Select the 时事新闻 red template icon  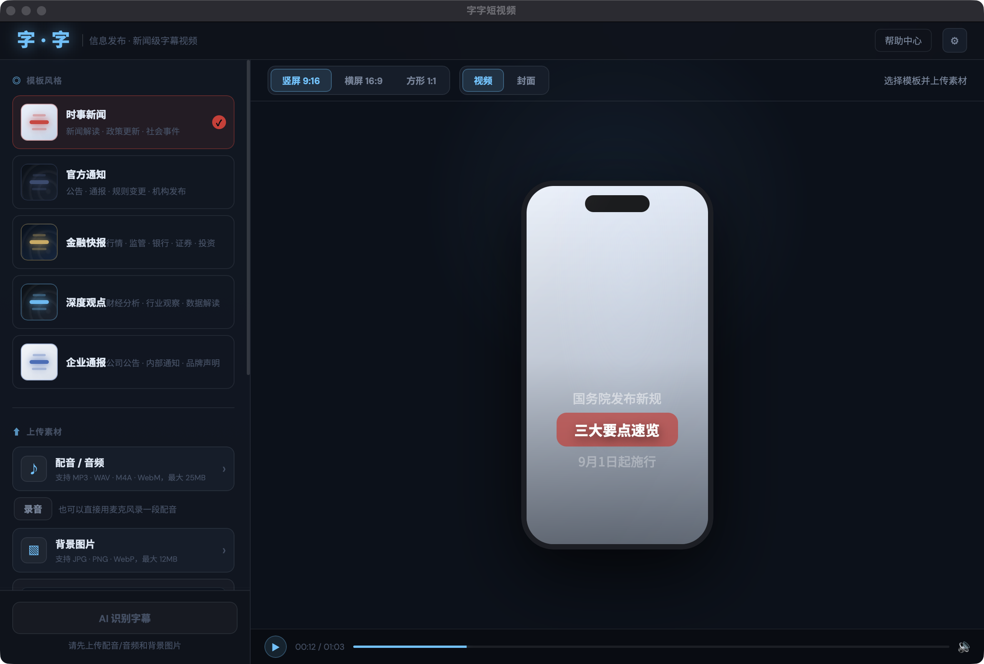(39, 122)
